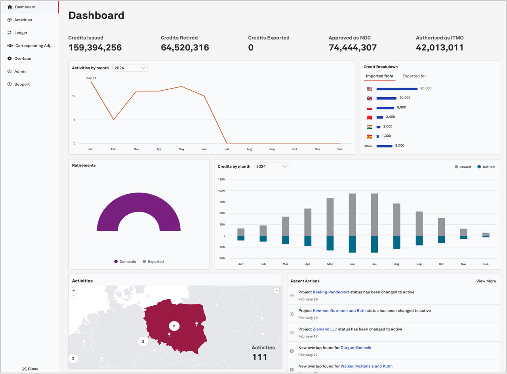The width and height of the screenshot is (507, 374).
Task: Click the Admin gear icon
Action: 10,72
